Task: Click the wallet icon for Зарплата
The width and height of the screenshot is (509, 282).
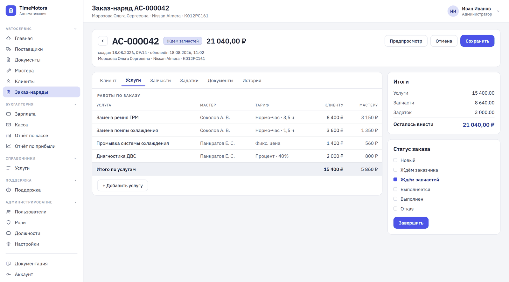Action: pyautogui.click(x=9, y=114)
